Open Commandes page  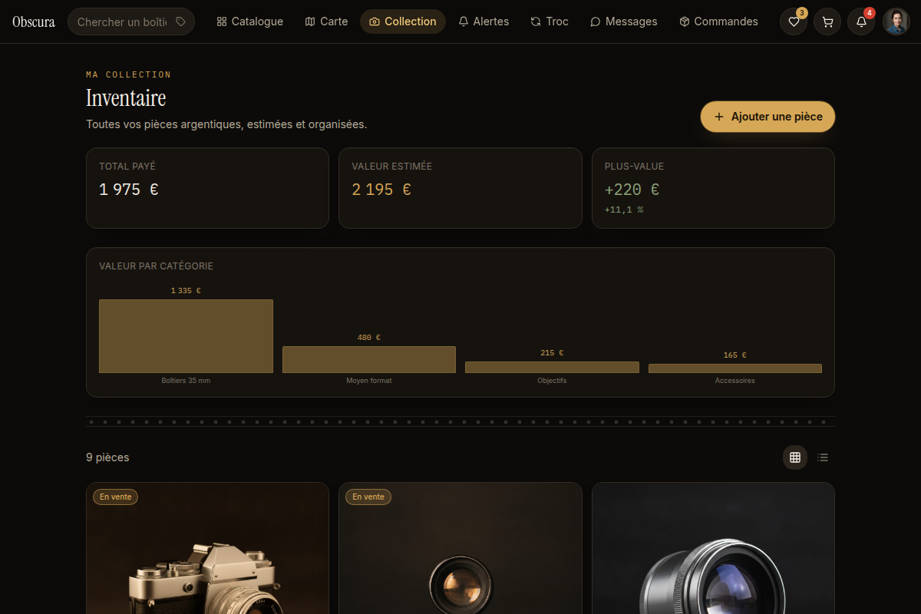(x=719, y=21)
